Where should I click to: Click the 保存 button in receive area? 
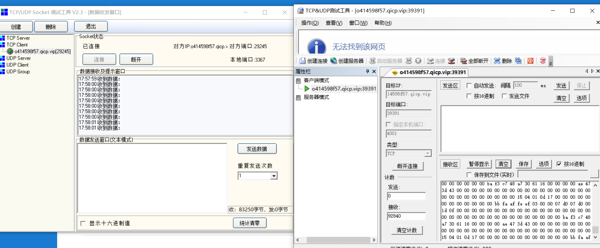click(x=523, y=164)
